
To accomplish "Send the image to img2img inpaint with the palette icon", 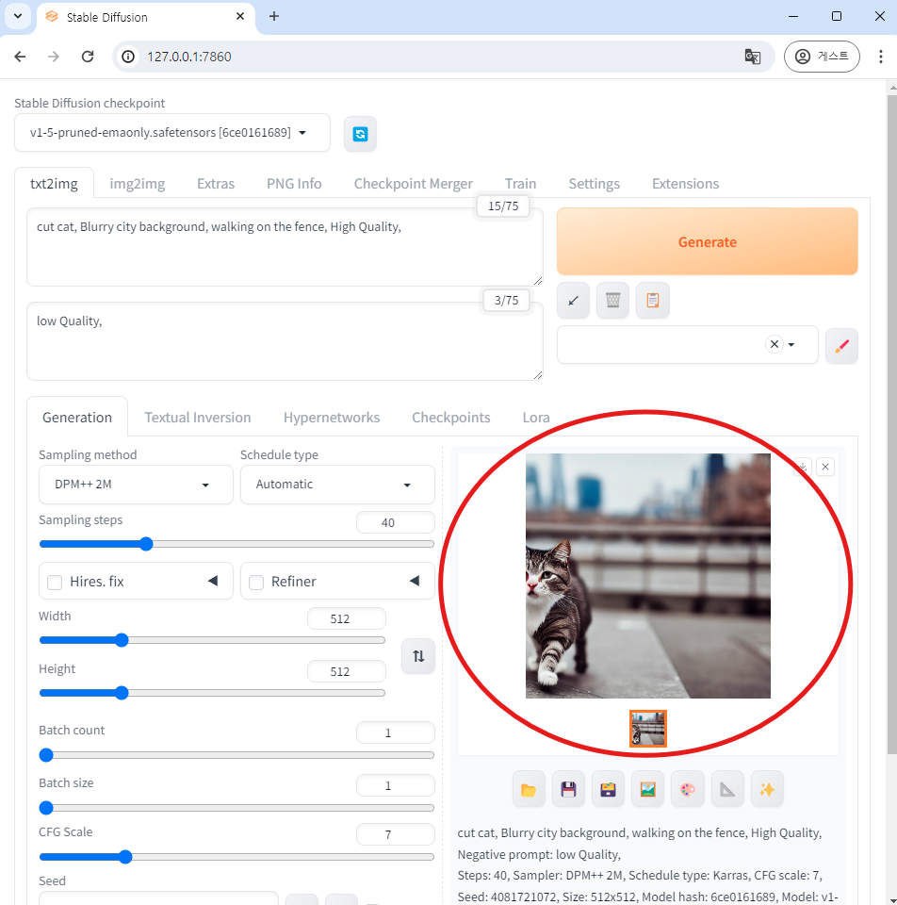I will click(x=688, y=789).
